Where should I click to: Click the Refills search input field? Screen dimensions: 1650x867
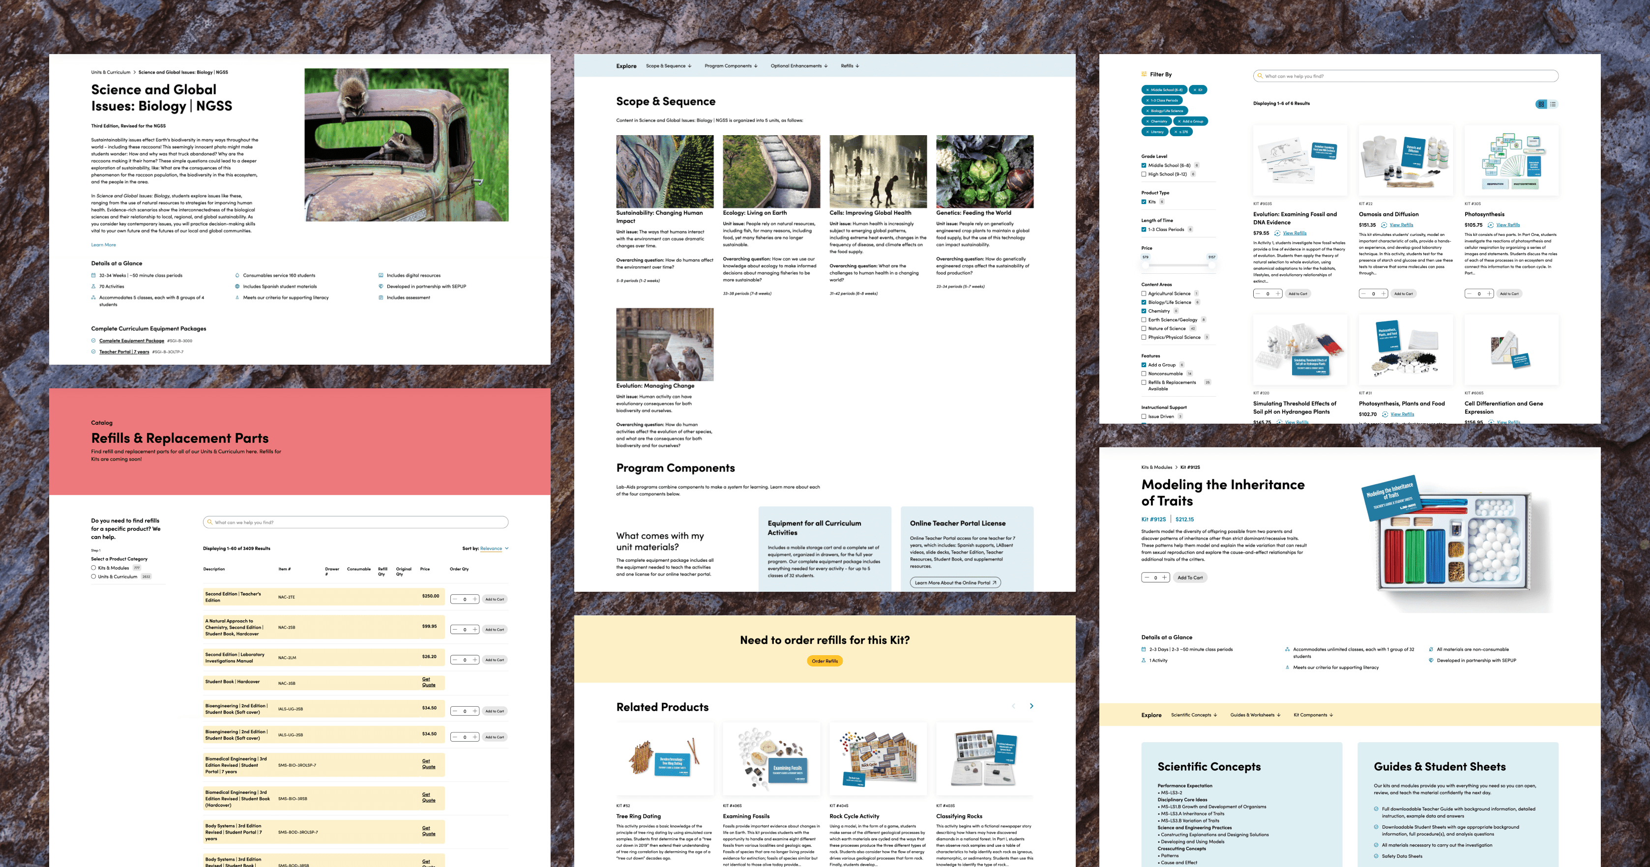click(355, 522)
